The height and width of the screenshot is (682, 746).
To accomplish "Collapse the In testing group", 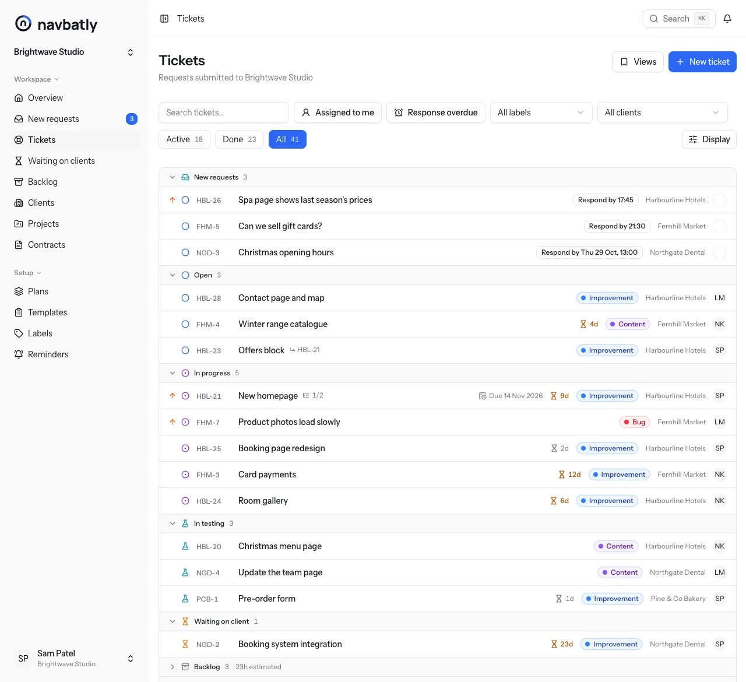I will pos(173,523).
